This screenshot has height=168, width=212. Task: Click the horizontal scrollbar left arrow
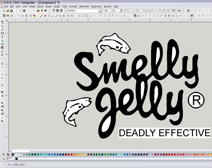point(10,150)
